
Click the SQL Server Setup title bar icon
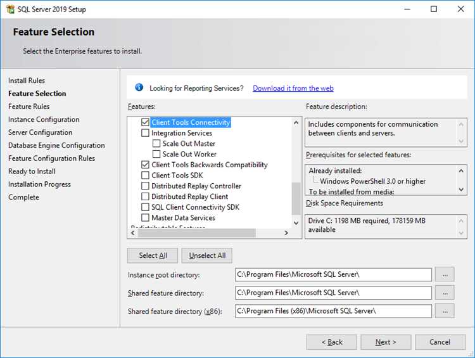coord(10,9)
